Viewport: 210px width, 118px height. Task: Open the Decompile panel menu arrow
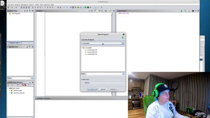click(x=196, y=11)
